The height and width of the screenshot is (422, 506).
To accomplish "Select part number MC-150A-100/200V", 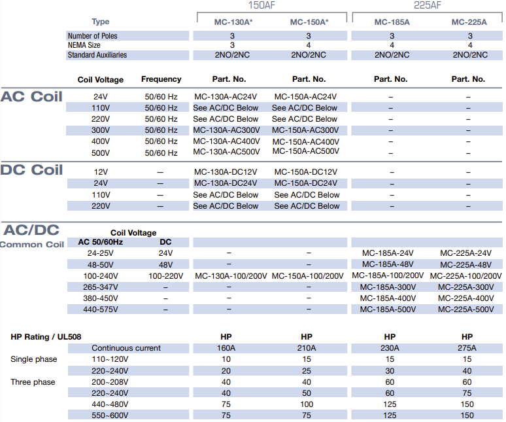I will [307, 276].
